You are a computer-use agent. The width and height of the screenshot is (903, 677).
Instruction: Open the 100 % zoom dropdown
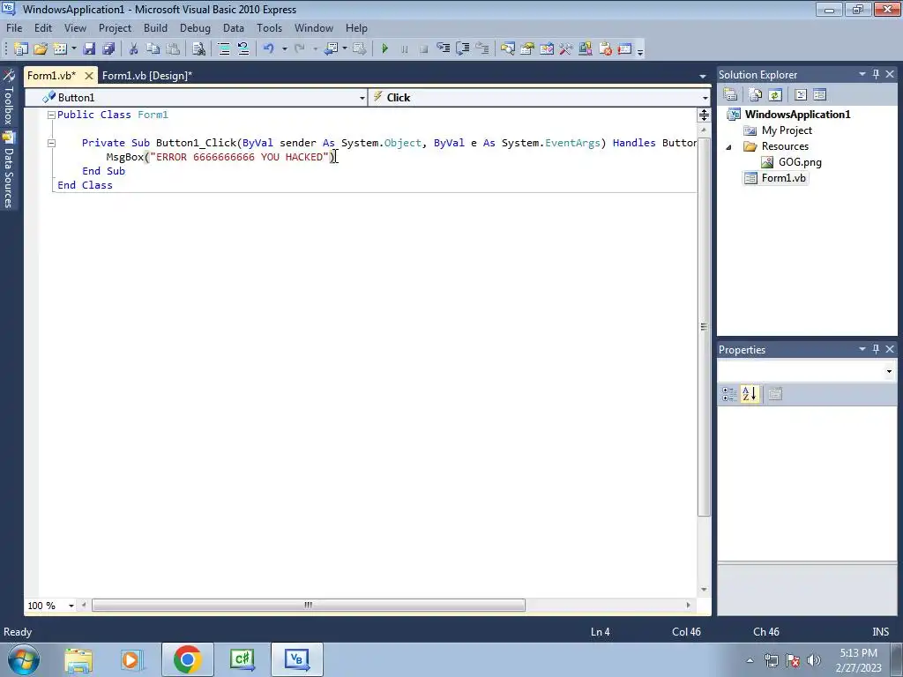pos(71,606)
